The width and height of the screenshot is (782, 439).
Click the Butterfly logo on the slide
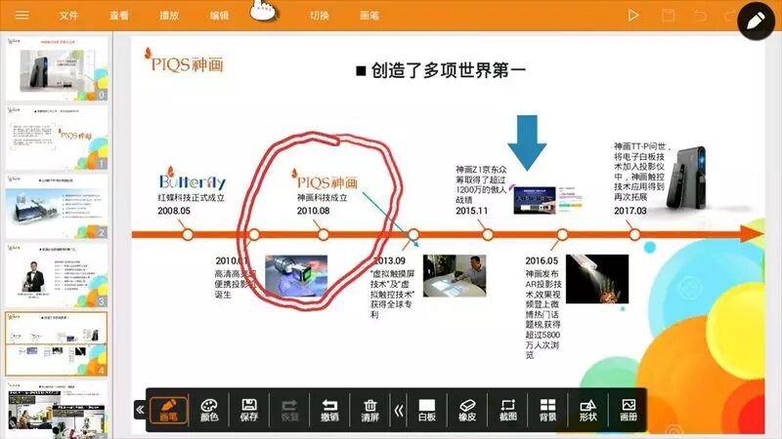coord(192,179)
